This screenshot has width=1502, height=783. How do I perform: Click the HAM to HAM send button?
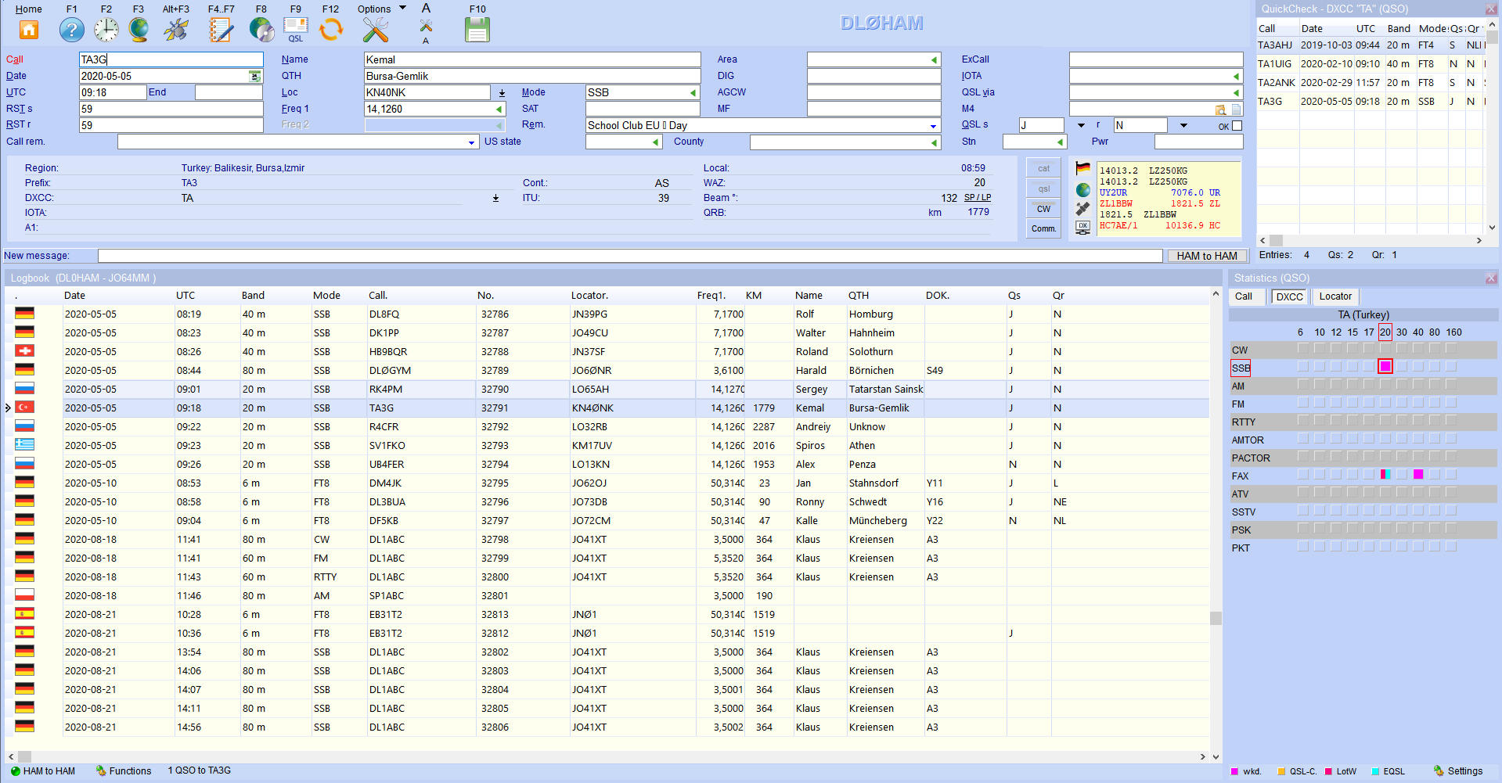pyautogui.click(x=1207, y=256)
